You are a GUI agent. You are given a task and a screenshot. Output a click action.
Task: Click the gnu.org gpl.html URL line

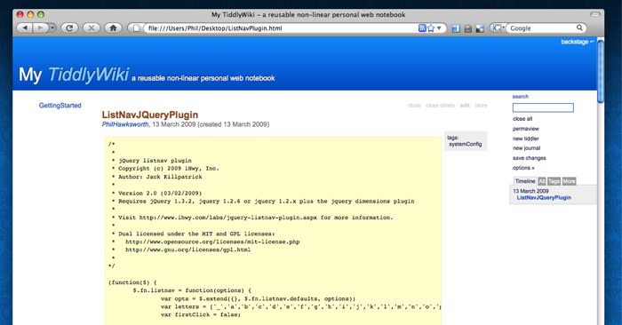coord(188,250)
